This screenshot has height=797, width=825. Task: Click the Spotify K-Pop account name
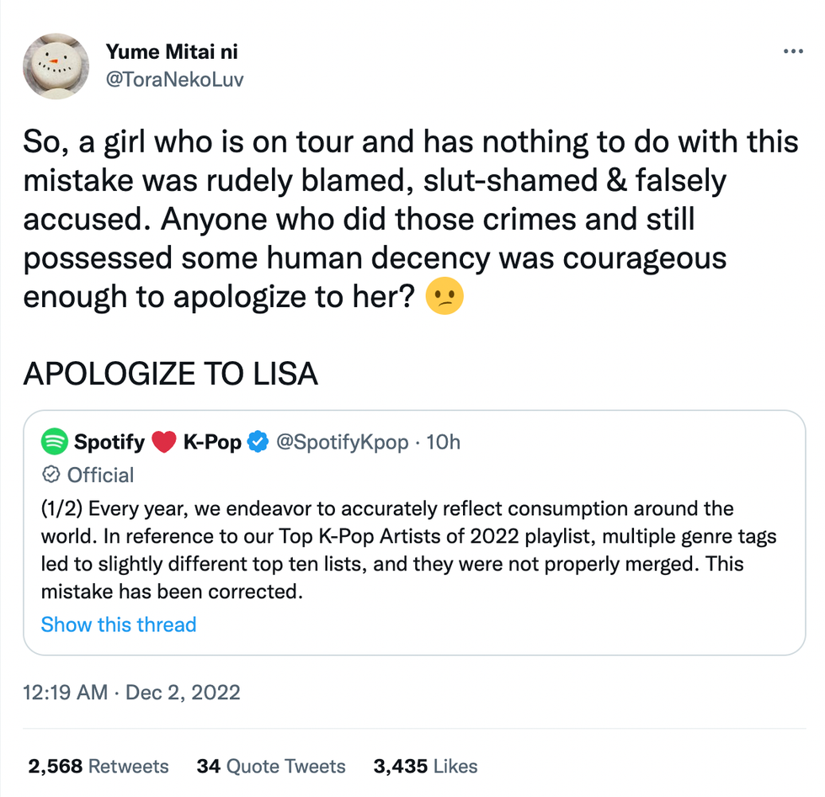(157, 442)
